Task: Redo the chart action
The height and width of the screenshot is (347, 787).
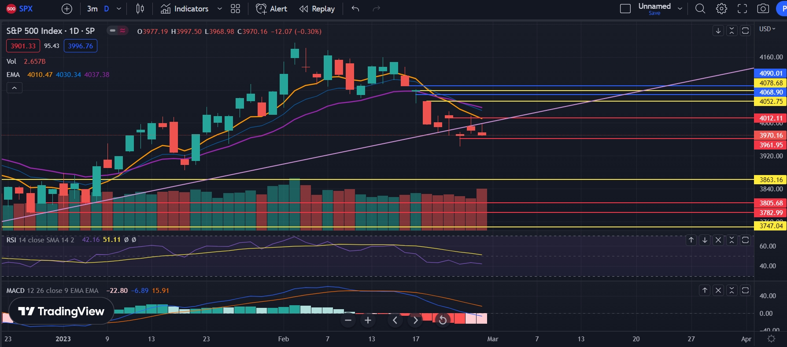Action: [x=377, y=9]
